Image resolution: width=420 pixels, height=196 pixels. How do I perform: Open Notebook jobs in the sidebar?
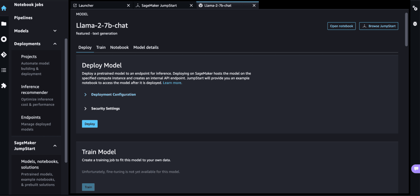pyautogui.click(x=29, y=5)
